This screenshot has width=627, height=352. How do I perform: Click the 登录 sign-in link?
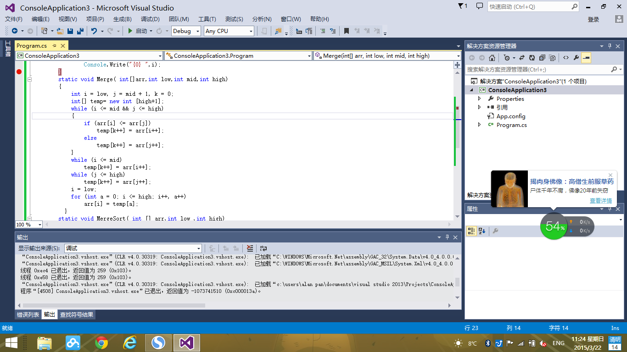(x=593, y=20)
